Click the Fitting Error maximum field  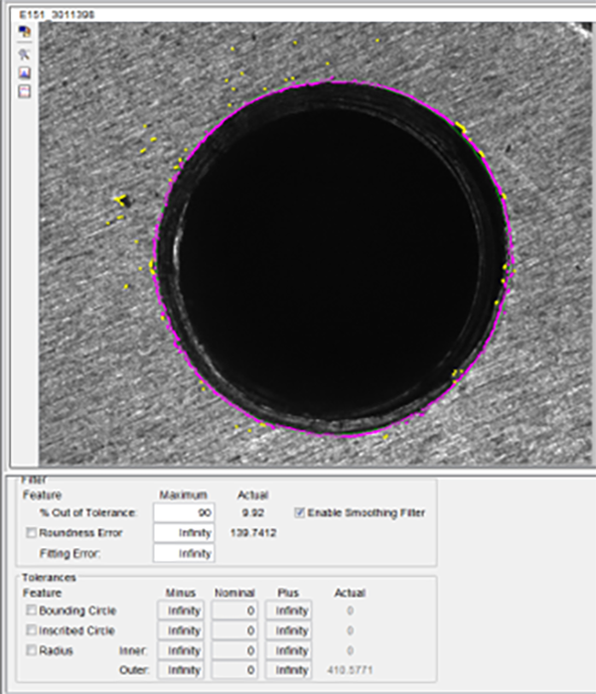185,553
